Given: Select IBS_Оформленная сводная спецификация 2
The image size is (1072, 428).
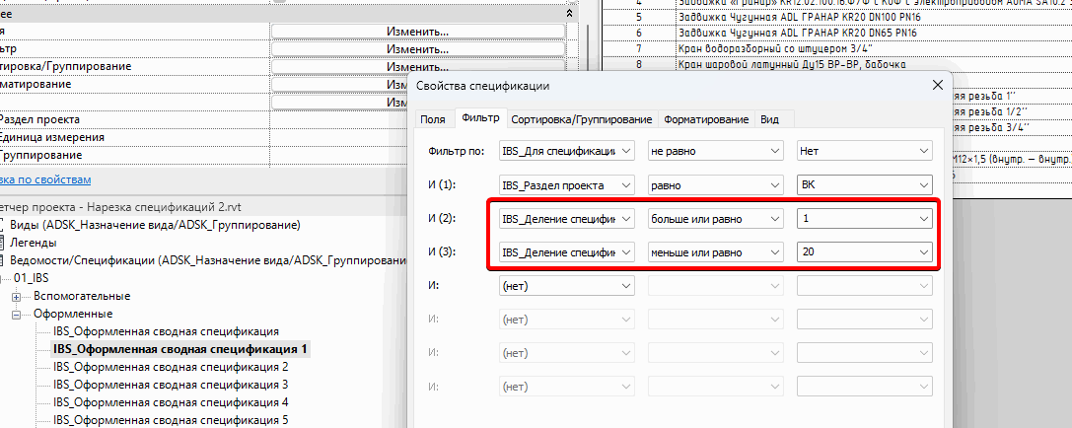Looking at the screenshot, I should (171, 367).
